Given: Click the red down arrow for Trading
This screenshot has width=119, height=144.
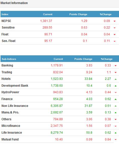Looking at the screenshot, I should 115,73.
